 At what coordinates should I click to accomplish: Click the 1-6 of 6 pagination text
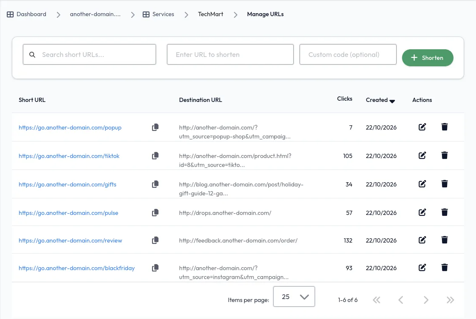coord(348,300)
